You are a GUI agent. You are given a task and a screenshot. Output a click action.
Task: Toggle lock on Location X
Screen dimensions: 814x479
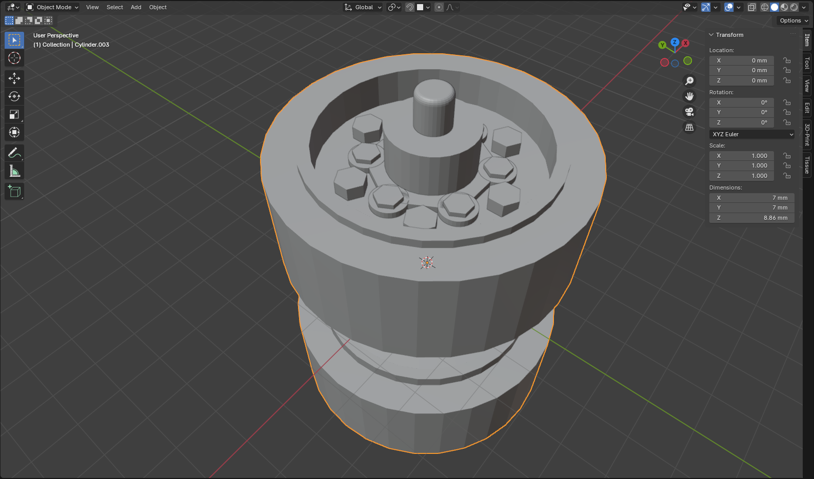point(787,60)
